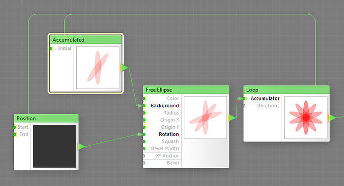344x186 pixels.
Task: Click the Bevel label
Action: [173, 163]
